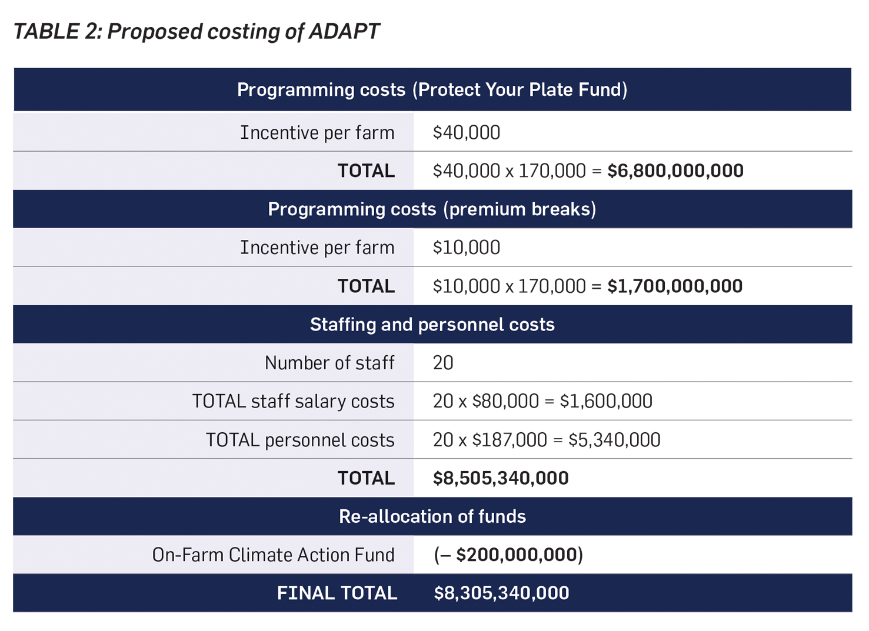869x631 pixels.
Task: Click the Number of staff label
Action: click(329, 363)
